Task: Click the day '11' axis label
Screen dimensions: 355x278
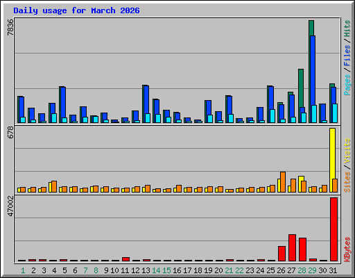Action: point(125,270)
